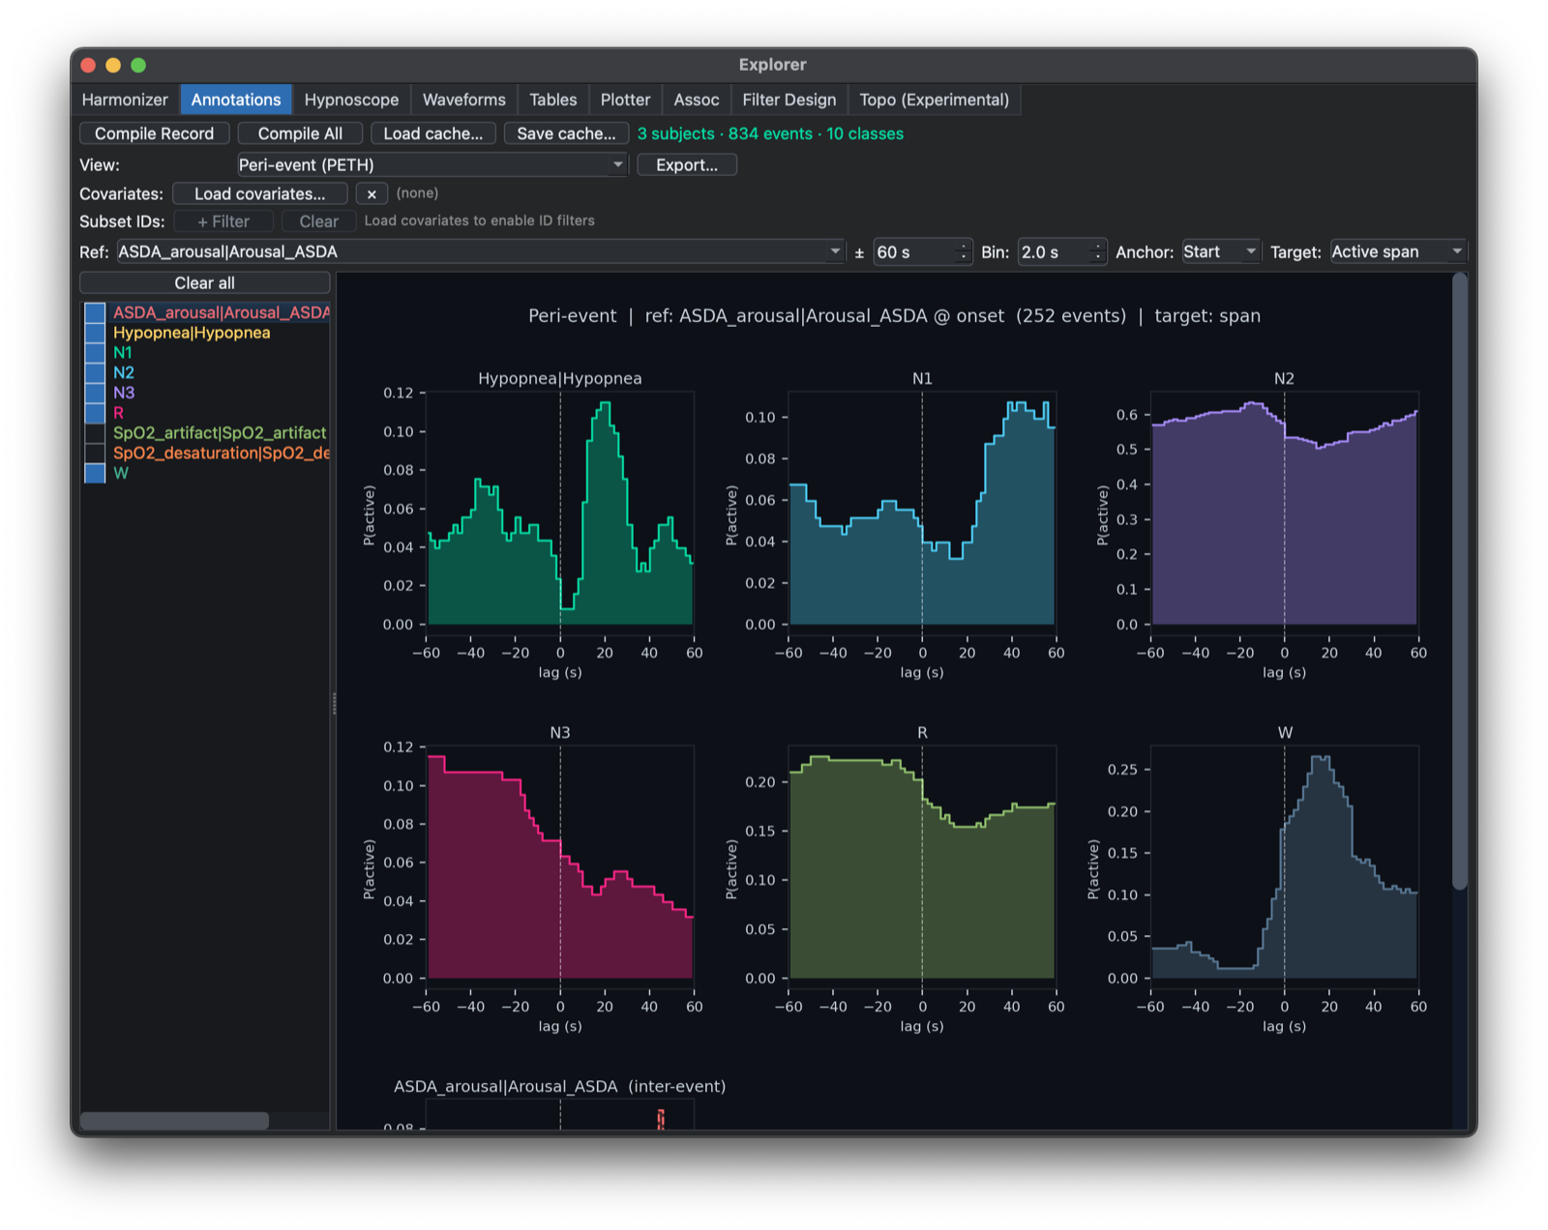Uncheck the N2 class in the list

point(95,373)
